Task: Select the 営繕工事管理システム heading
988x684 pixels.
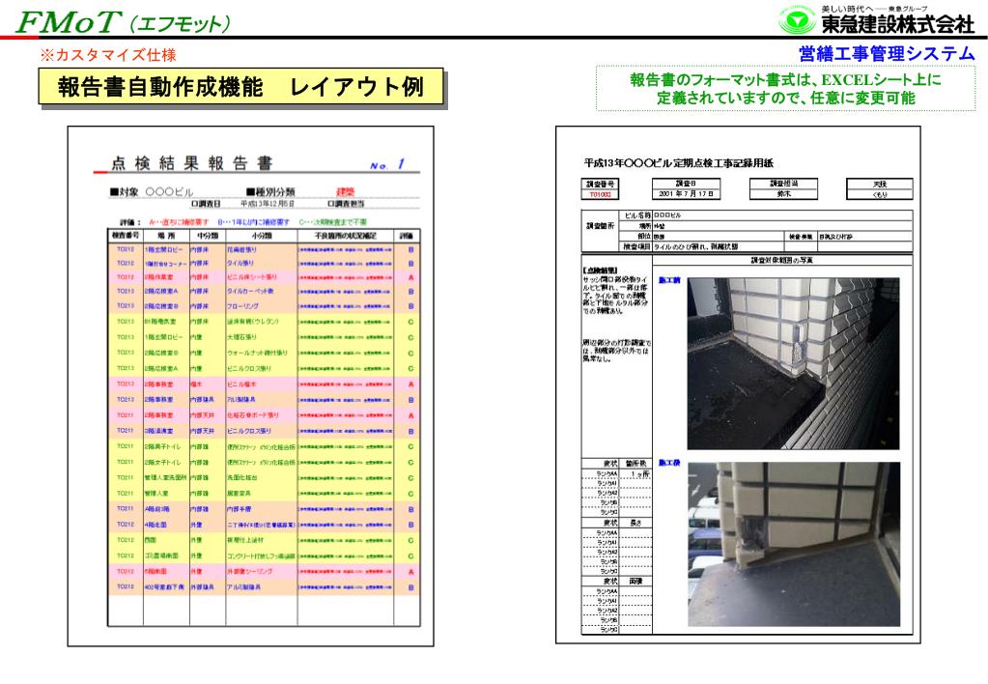Action: [887, 53]
